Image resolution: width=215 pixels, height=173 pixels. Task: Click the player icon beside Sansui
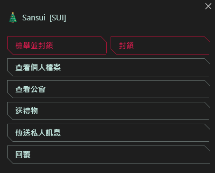(13, 18)
